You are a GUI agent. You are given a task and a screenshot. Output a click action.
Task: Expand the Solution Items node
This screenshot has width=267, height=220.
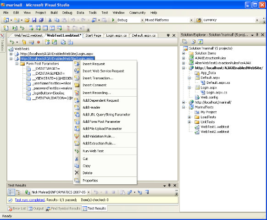[x=184, y=53]
